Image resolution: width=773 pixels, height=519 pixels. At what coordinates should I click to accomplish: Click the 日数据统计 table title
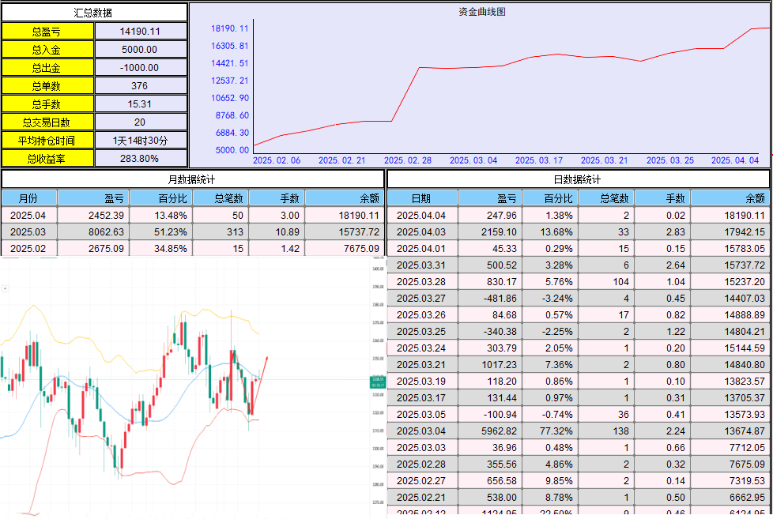coord(577,179)
